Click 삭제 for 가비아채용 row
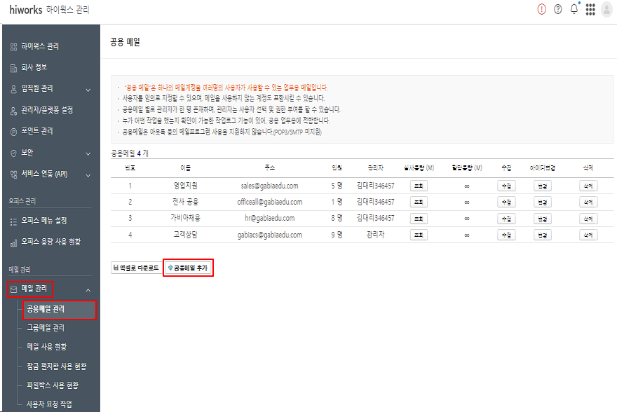The height and width of the screenshot is (412, 617). pos(588,219)
